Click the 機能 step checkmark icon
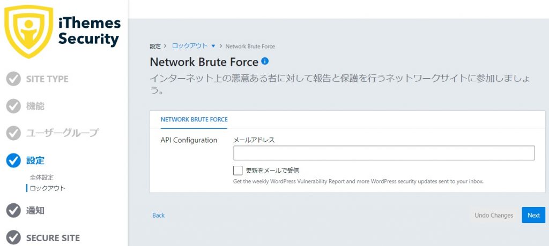This screenshot has width=549, height=246. [x=13, y=106]
